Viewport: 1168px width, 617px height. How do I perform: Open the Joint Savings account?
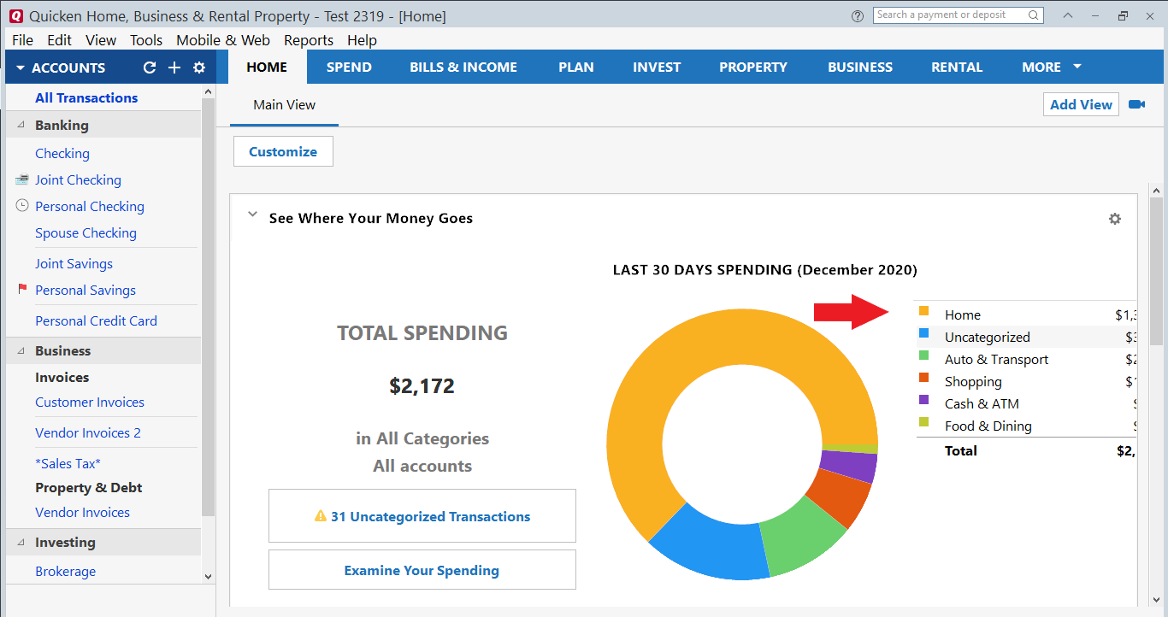tap(74, 264)
